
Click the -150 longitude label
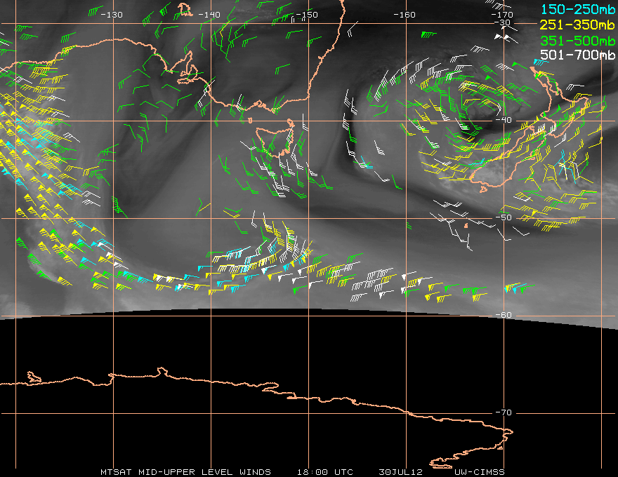point(306,15)
